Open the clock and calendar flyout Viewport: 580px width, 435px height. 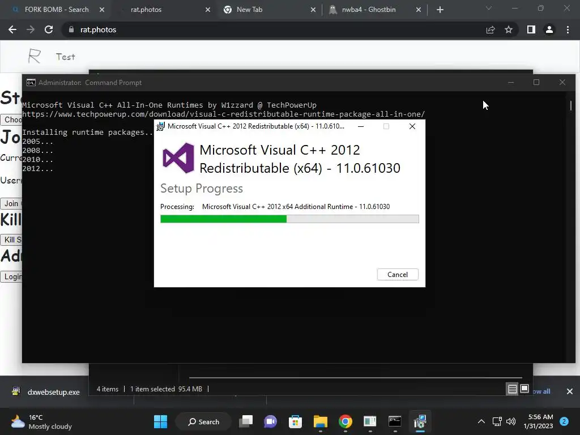coord(538,421)
